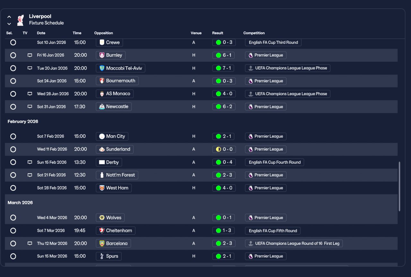Open the 2 - 1 result against Man City

pyautogui.click(x=224, y=136)
